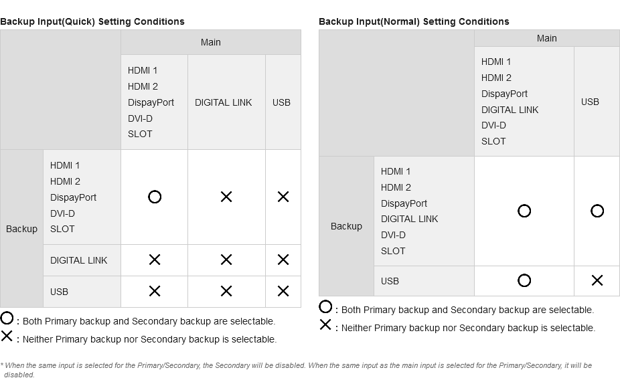This screenshot has width=620, height=382.
Task: Click Normal table circle under USB main, HDMI backup
Action: coord(597,211)
